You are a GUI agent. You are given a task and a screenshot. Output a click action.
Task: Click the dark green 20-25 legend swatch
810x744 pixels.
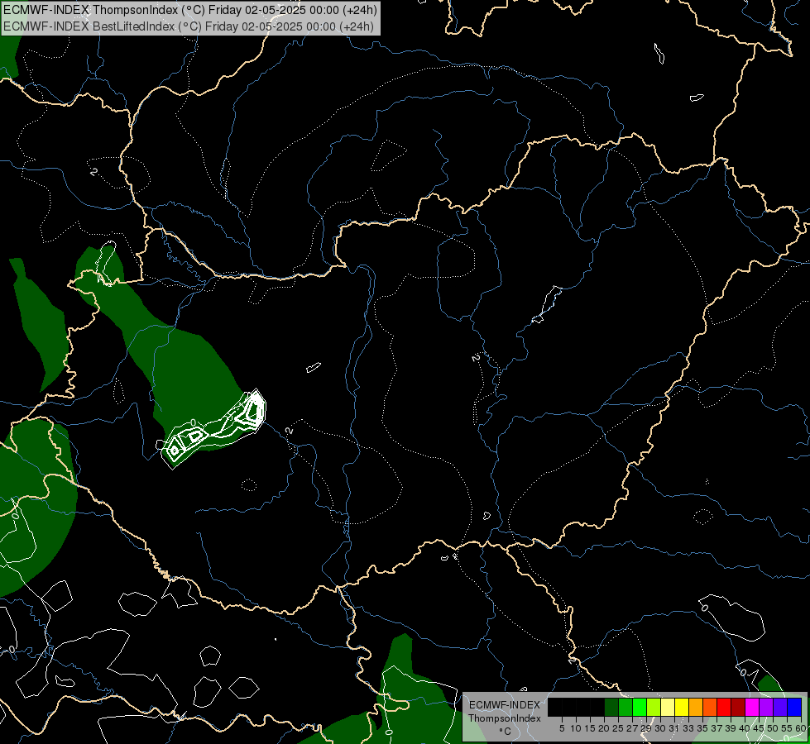tap(611, 707)
